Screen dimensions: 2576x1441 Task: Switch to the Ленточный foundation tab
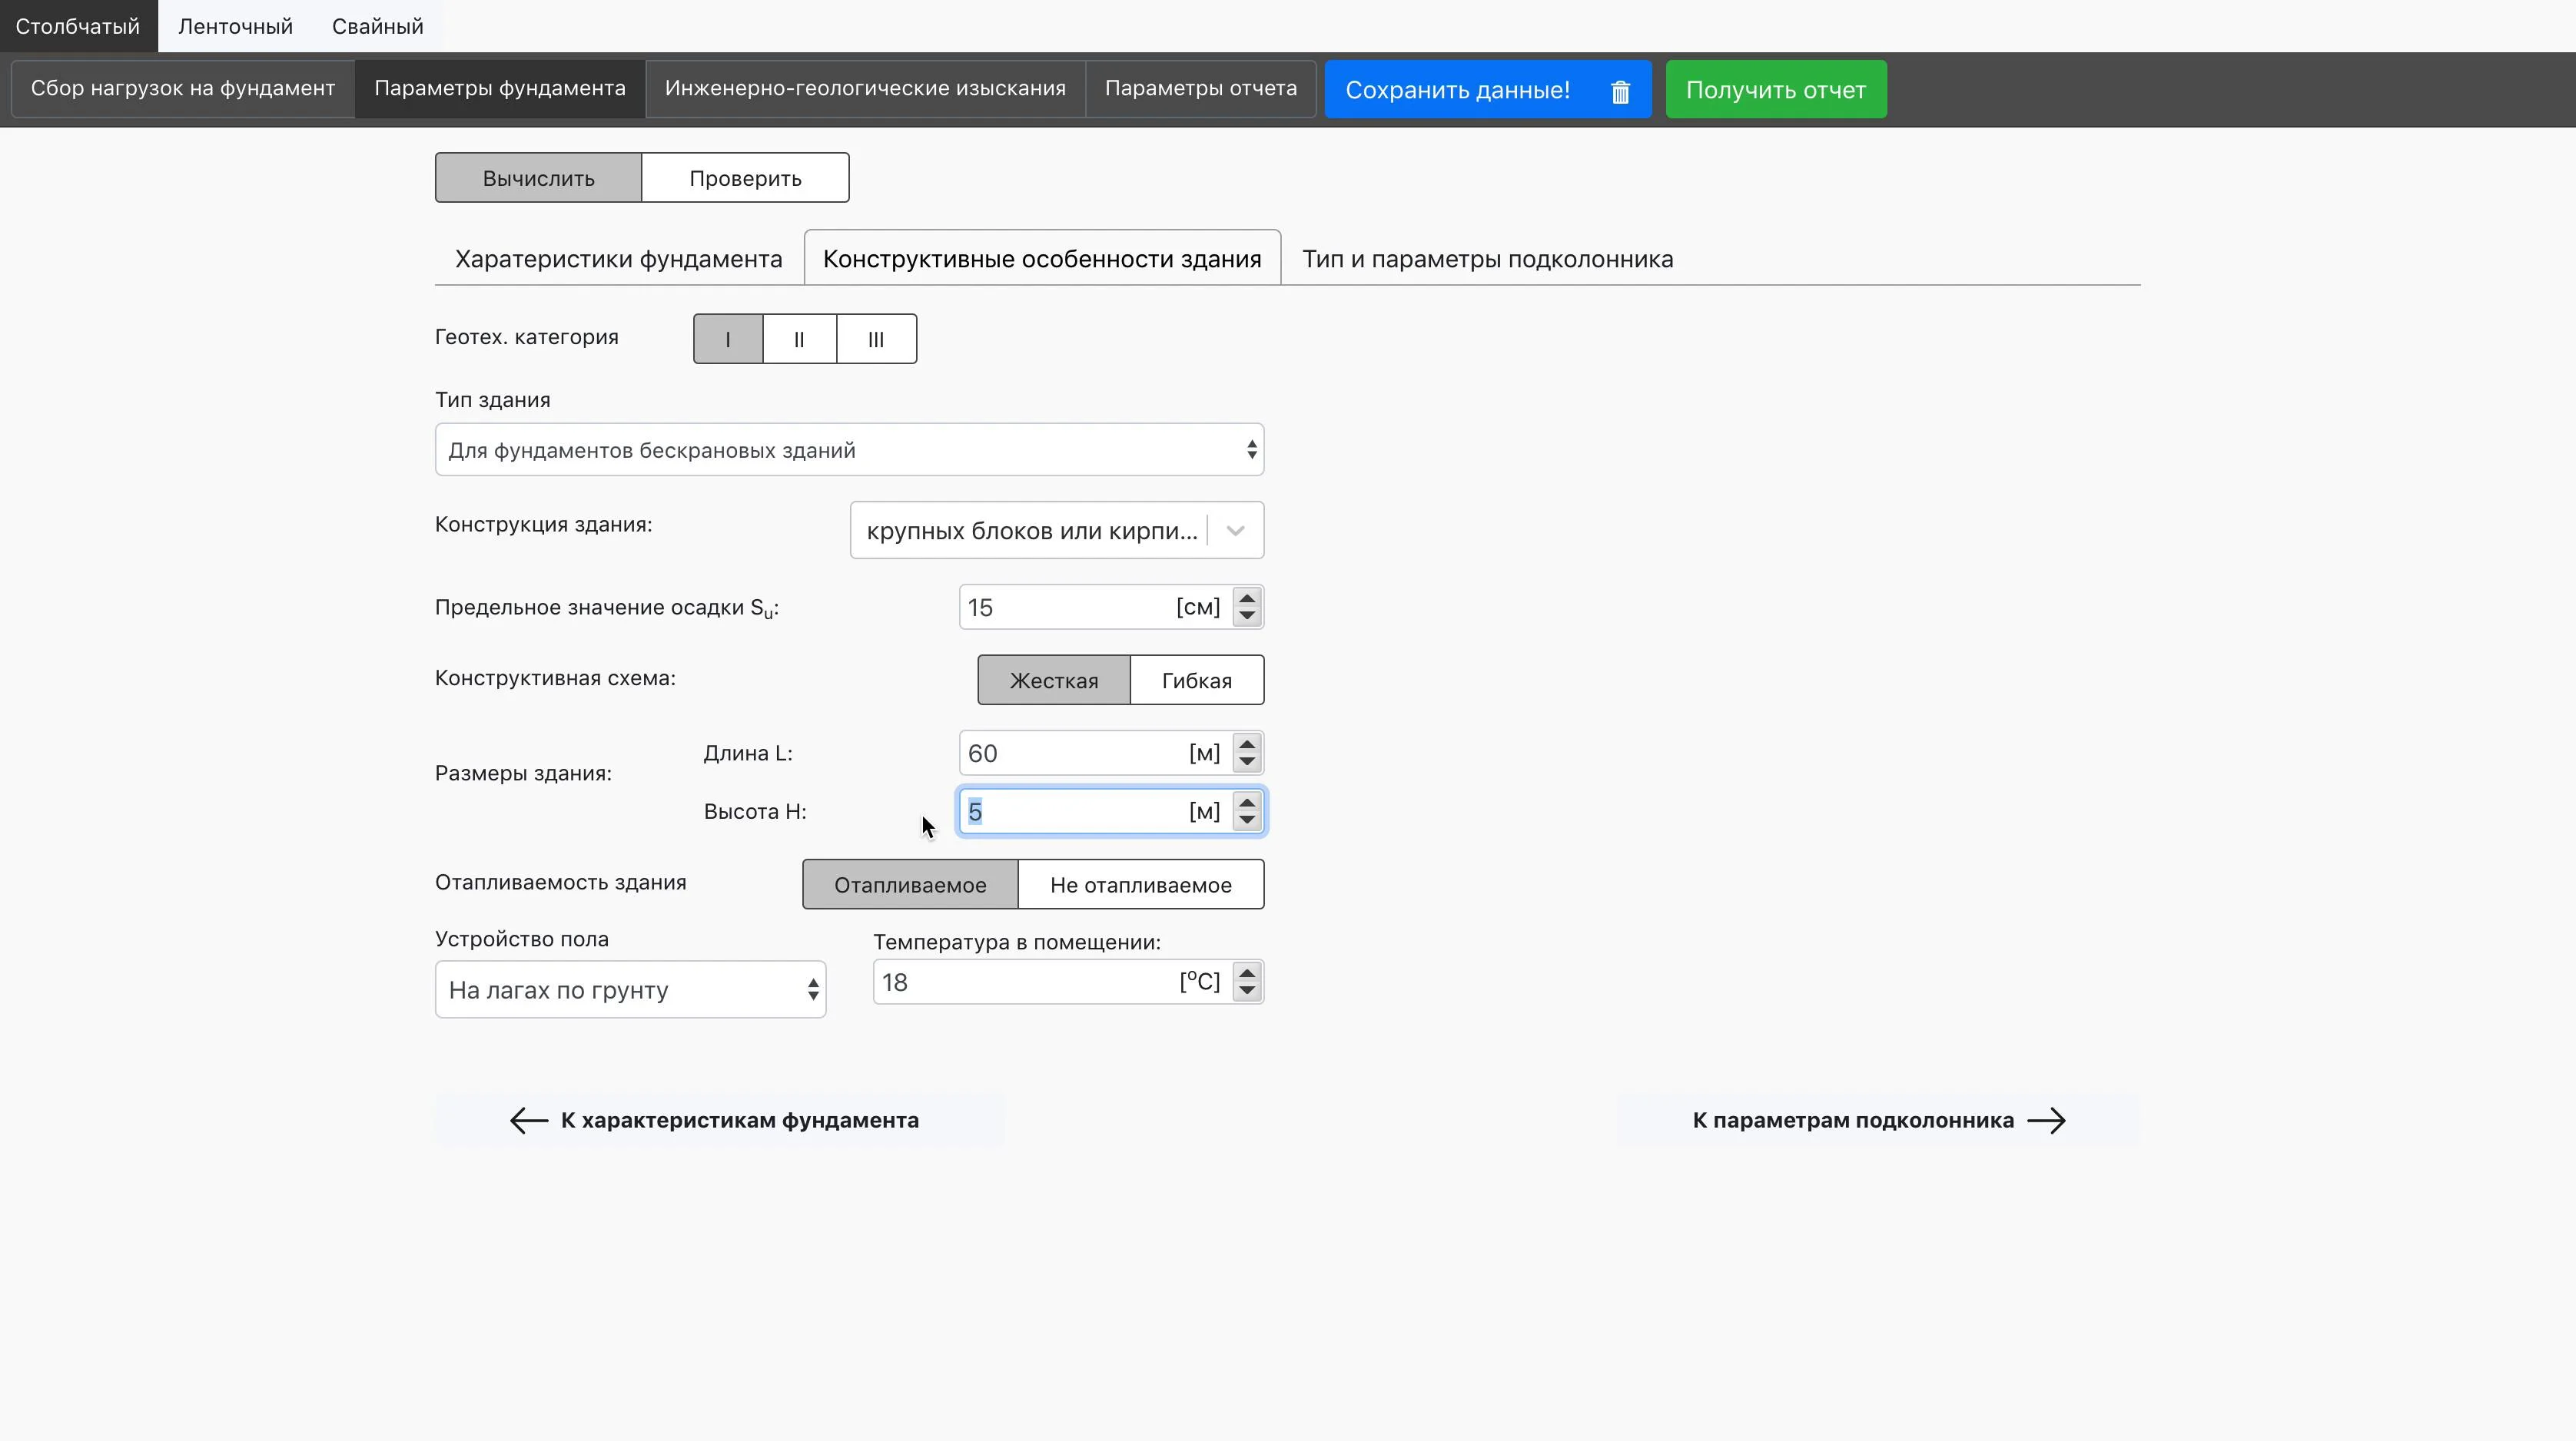pos(235,26)
